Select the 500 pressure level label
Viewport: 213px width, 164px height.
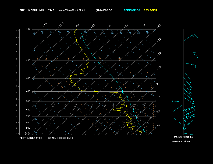28,102
